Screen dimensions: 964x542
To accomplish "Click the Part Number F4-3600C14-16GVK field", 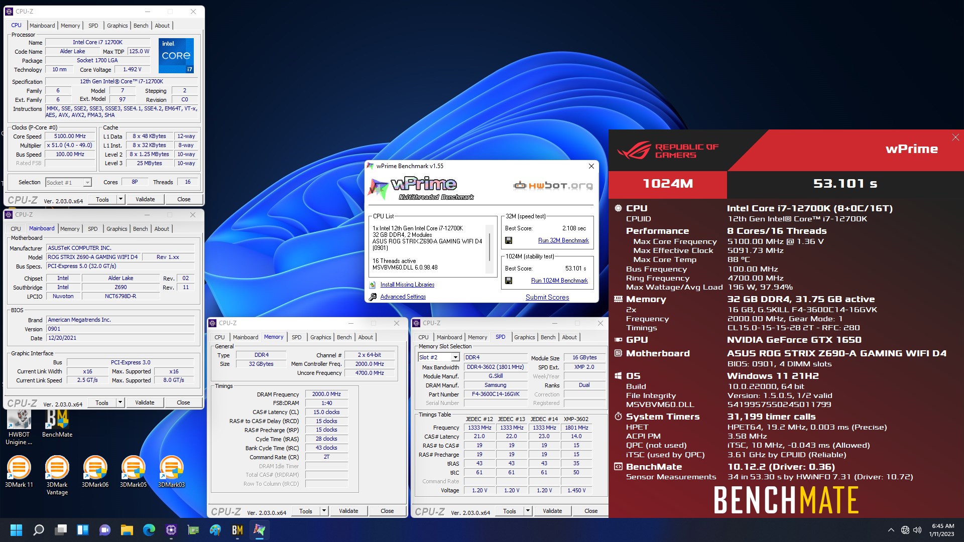I will [x=496, y=394].
